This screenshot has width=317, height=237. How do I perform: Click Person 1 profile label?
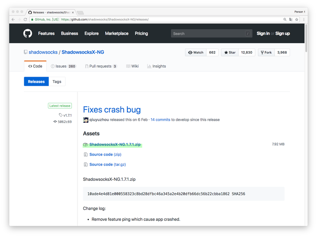[x=300, y=12]
